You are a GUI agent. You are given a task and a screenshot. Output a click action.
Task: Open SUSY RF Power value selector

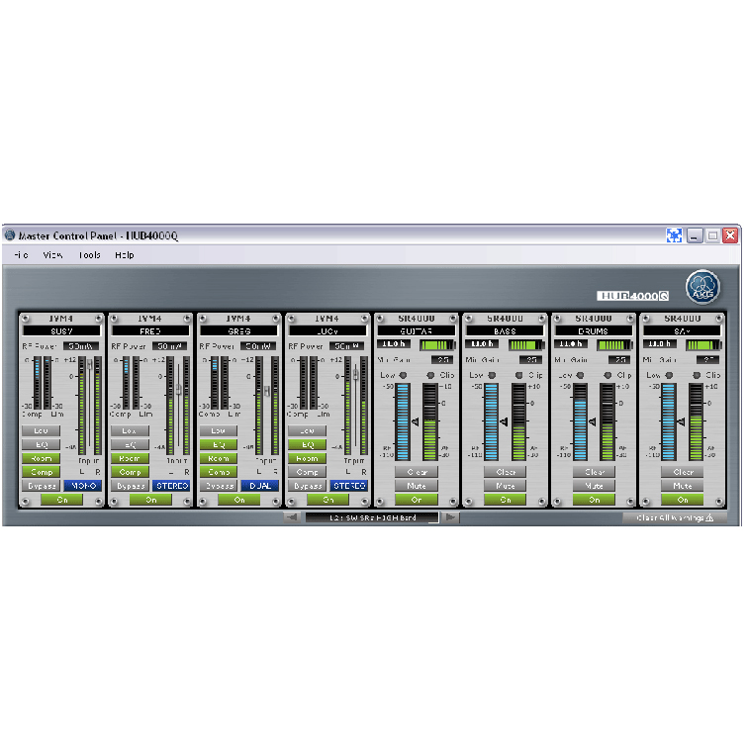[81, 346]
